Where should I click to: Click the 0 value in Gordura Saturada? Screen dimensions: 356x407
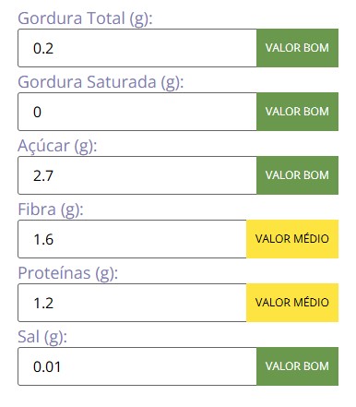click(37, 112)
